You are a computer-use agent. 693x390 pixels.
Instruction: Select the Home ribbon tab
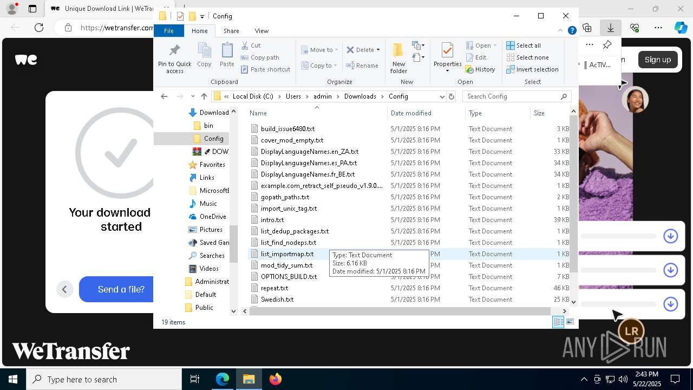[199, 31]
